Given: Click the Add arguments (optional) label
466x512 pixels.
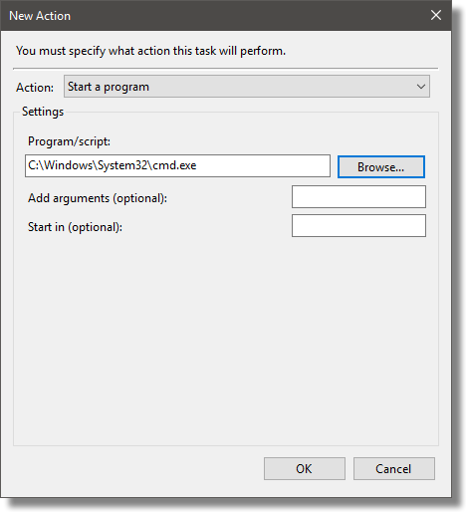Looking at the screenshot, I should click(x=98, y=198).
